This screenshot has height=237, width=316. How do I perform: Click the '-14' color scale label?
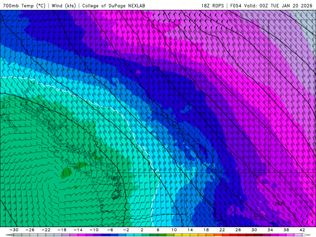click(78, 230)
